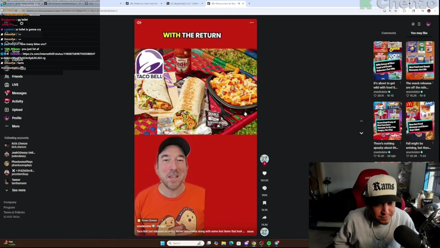440x248 pixels.
Task: Open Telegram from the taskbar
Action: tap(277, 243)
